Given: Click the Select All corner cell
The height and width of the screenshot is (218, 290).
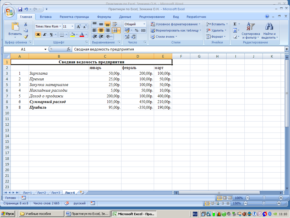Looking at the screenshot, I should [7, 56].
